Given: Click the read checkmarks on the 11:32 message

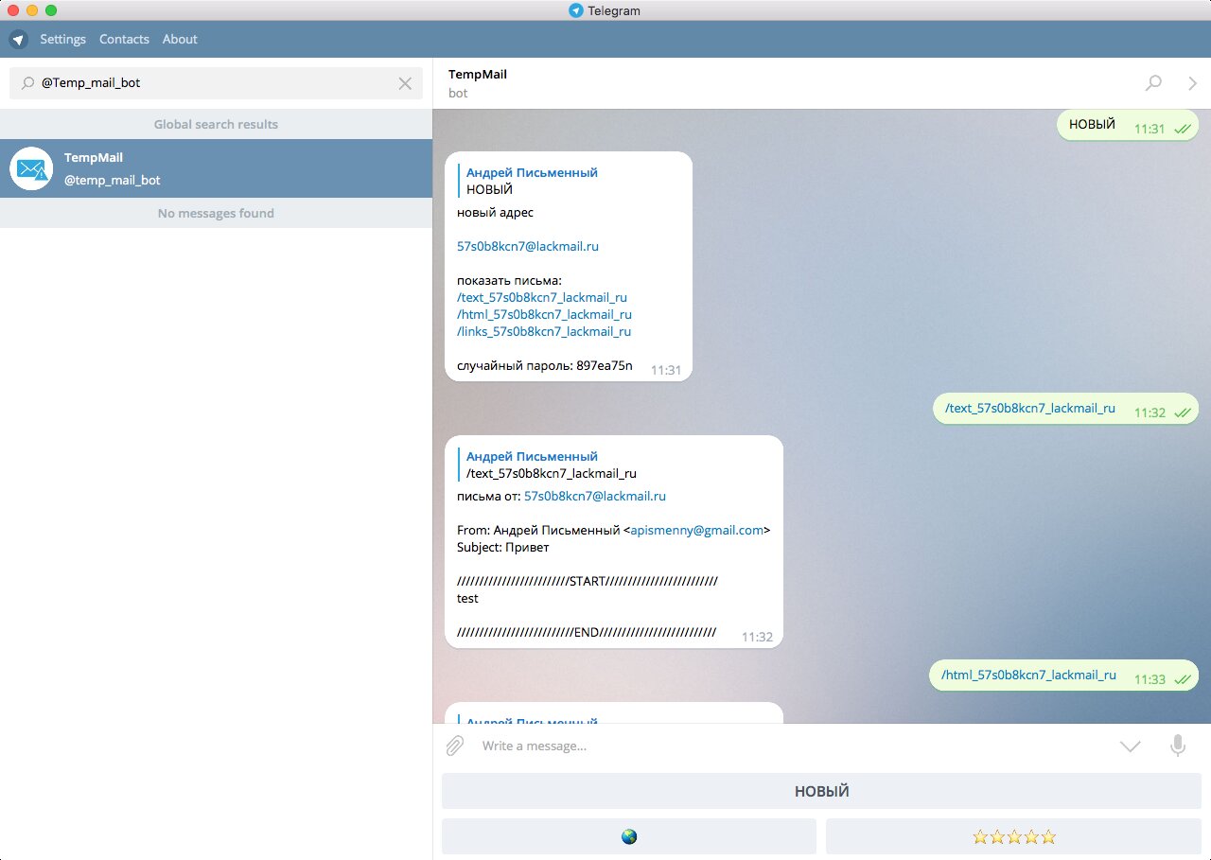Looking at the screenshot, I should click(x=1182, y=412).
